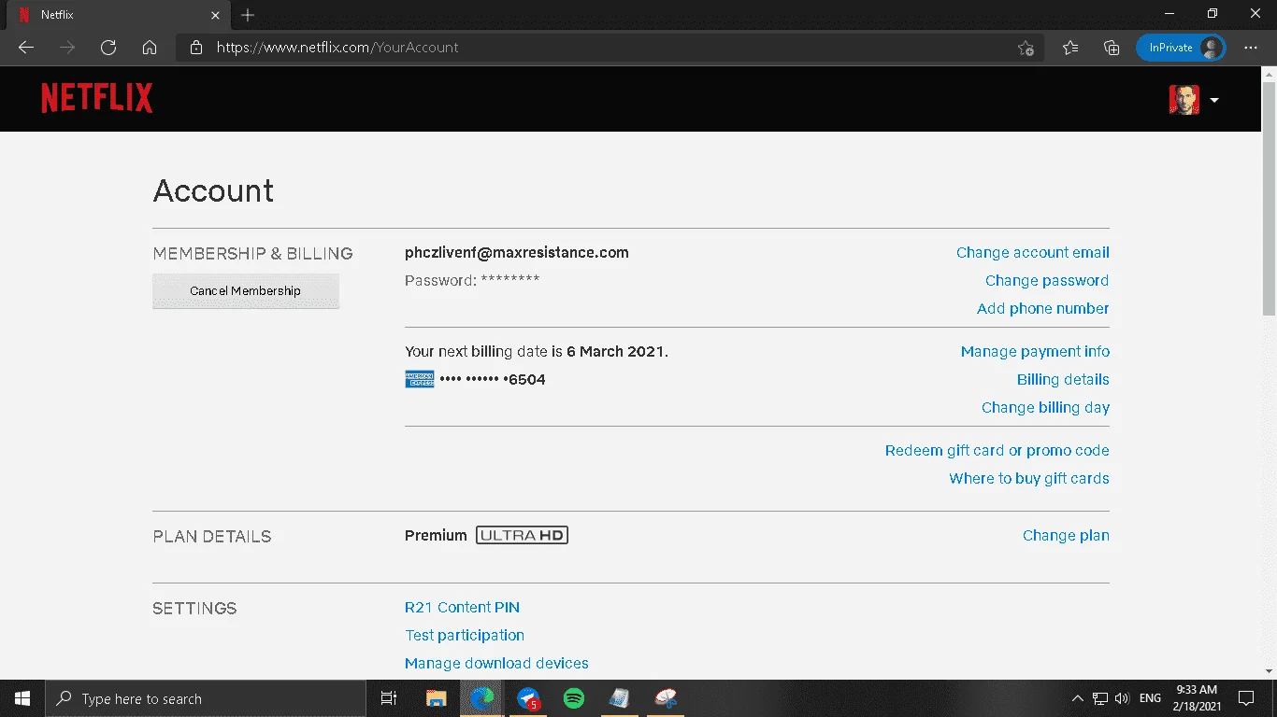Open the browser settings ellipsis menu
The height and width of the screenshot is (717, 1277).
pyautogui.click(x=1251, y=48)
